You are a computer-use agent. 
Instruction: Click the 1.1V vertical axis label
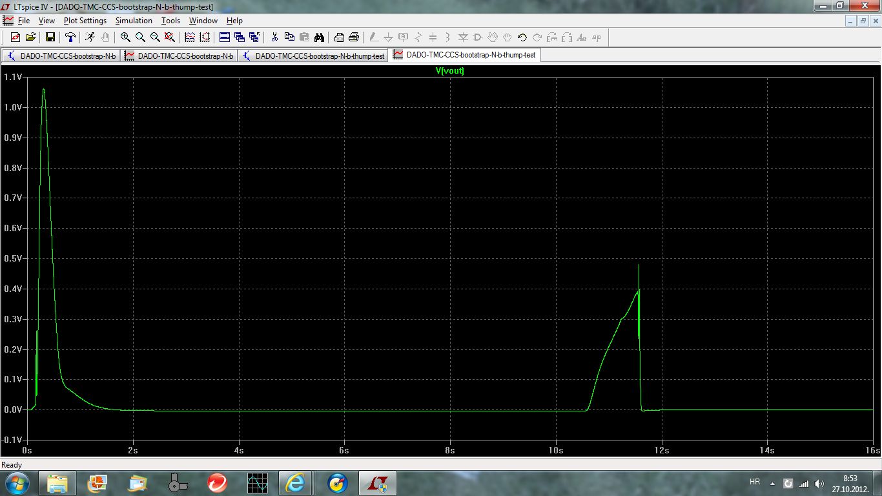pos(13,77)
